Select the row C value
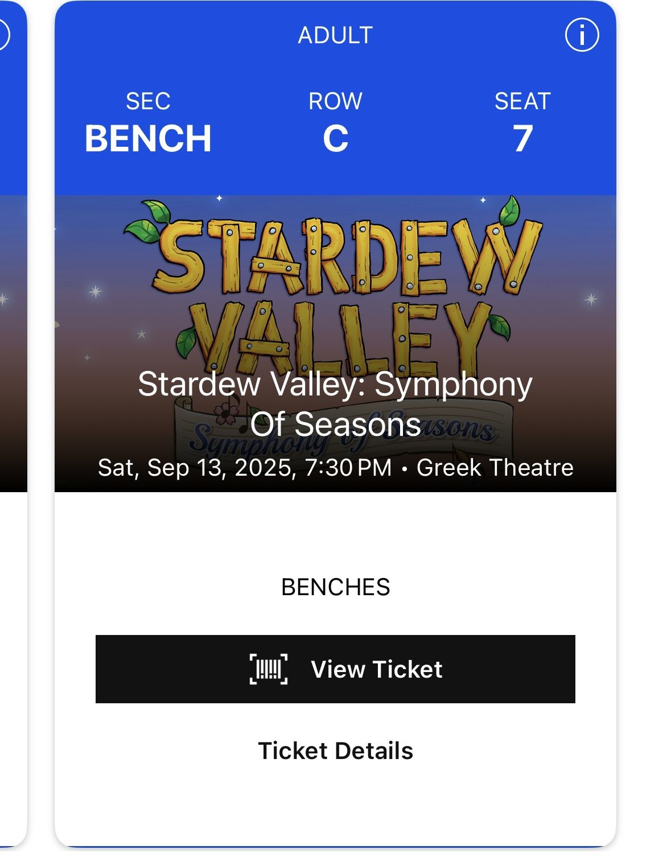 (335, 138)
